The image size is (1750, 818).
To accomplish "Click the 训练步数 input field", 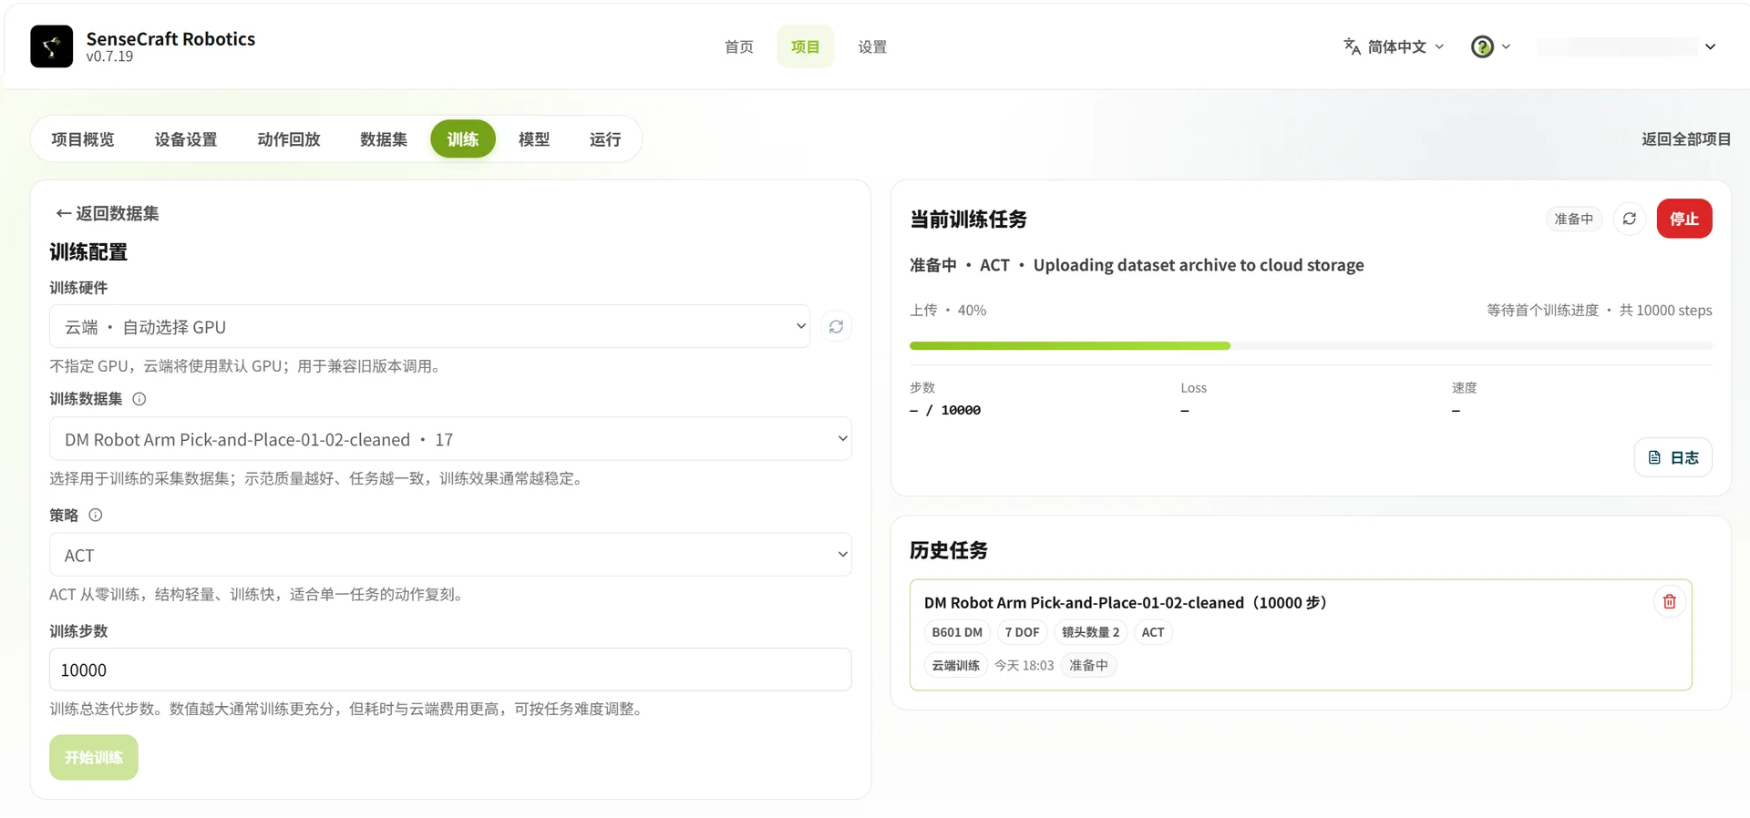I will pos(450,670).
